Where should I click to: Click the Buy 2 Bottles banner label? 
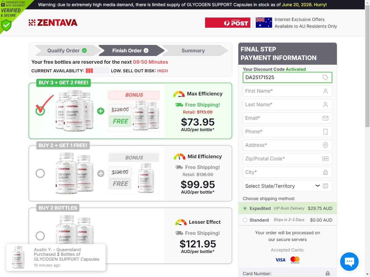[58, 208]
